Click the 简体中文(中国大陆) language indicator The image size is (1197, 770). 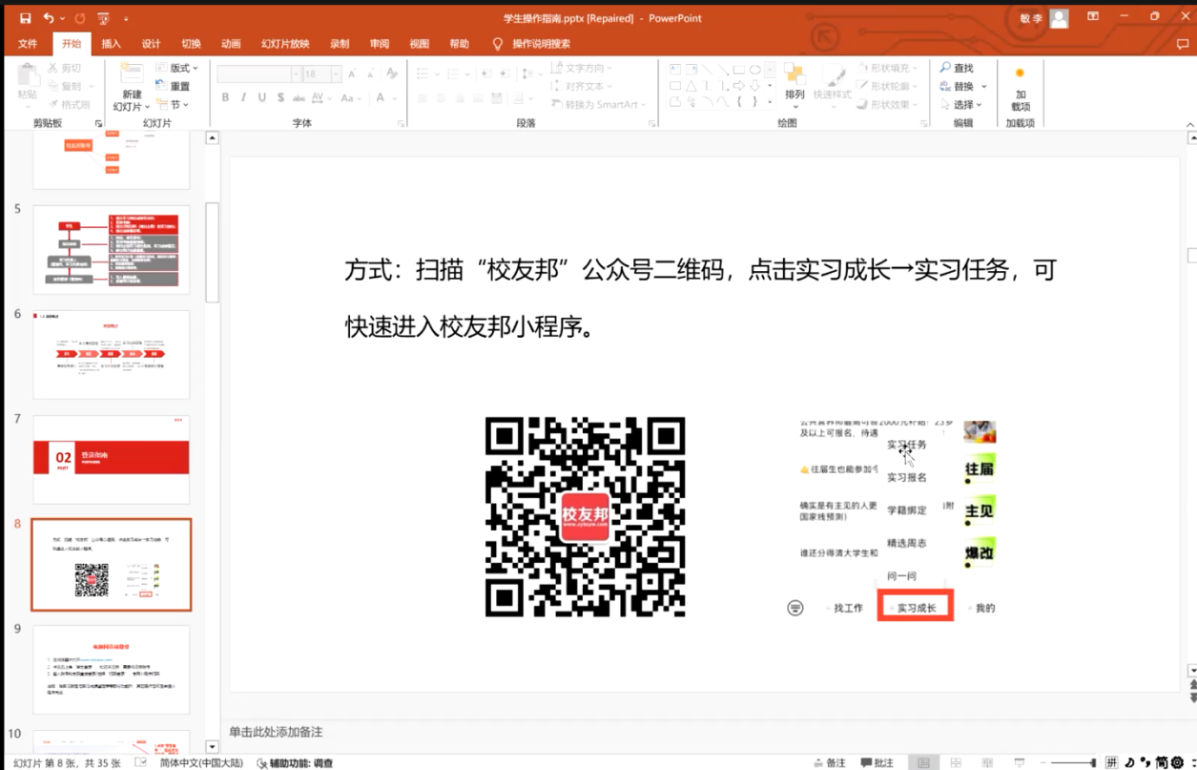[201, 763]
